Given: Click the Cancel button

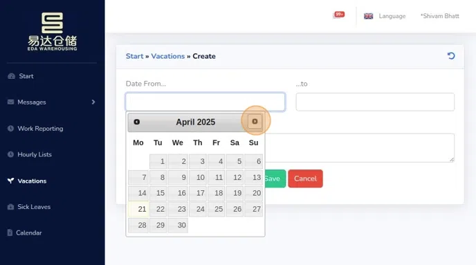Looking at the screenshot, I should tap(305, 179).
